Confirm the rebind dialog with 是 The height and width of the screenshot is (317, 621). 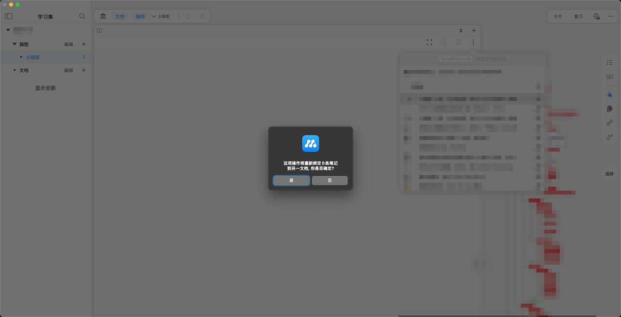point(291,180)
